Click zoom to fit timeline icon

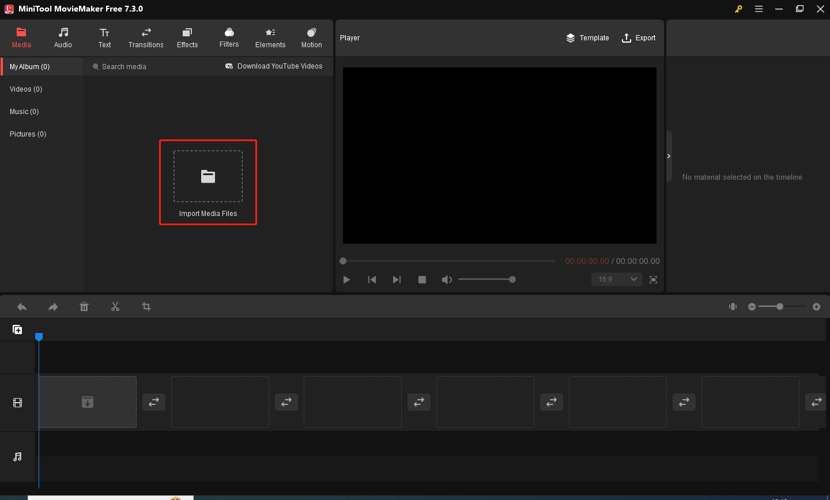coord(733,306)
